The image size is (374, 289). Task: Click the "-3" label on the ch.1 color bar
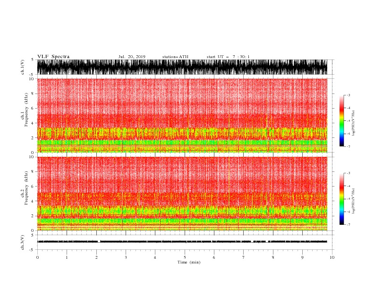pos(348,95)
